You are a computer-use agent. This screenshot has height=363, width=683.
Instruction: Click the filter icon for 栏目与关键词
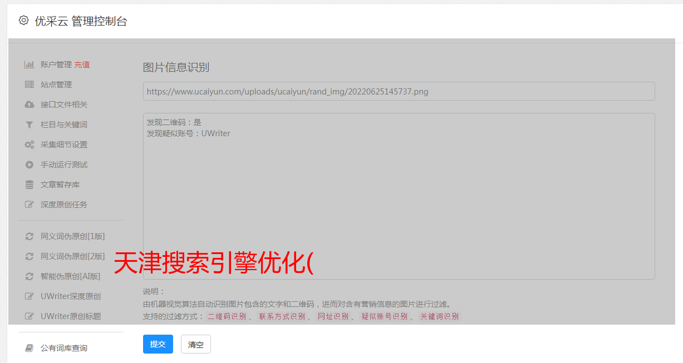pyautogui.click(x=30, y=125)
